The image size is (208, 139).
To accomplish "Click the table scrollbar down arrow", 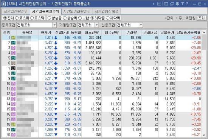I will 204,135.
